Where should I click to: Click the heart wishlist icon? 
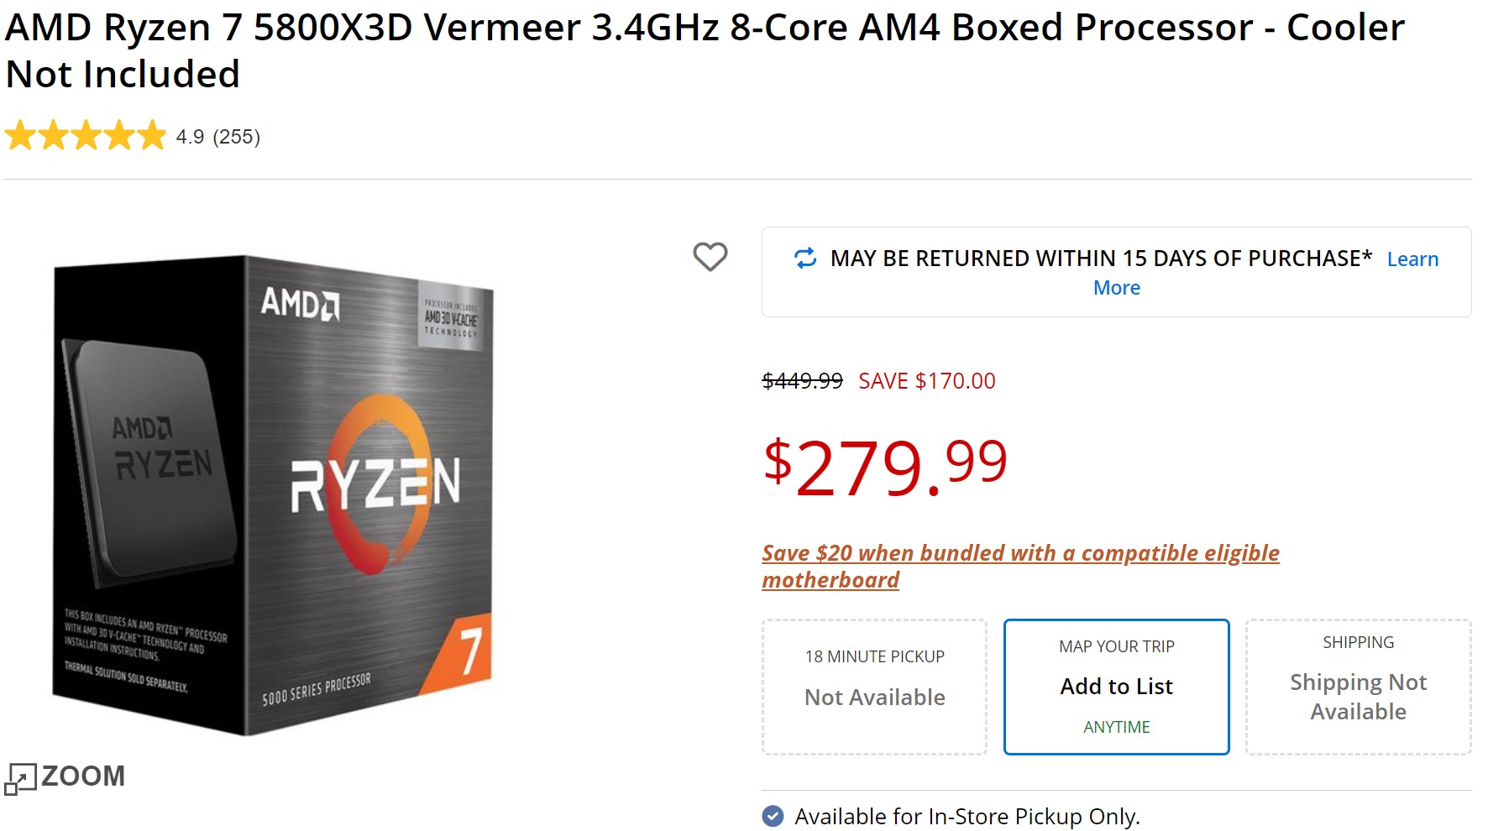tap(710, 257)
